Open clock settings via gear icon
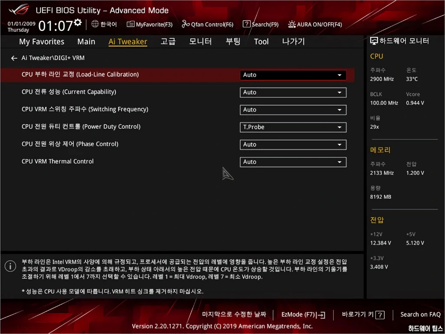The height and width of the screenshot is (334, 445). tap(78, 23)
